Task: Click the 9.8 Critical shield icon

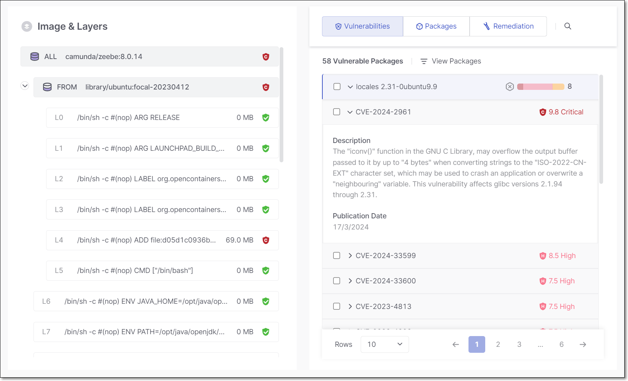Action: 543,112
